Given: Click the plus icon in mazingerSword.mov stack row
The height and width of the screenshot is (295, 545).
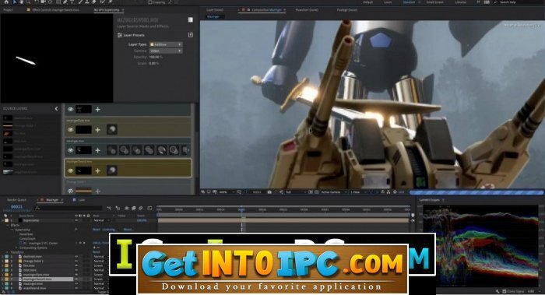Looking at the screenshot, I should pyautogui.click(x=97, y=170).
